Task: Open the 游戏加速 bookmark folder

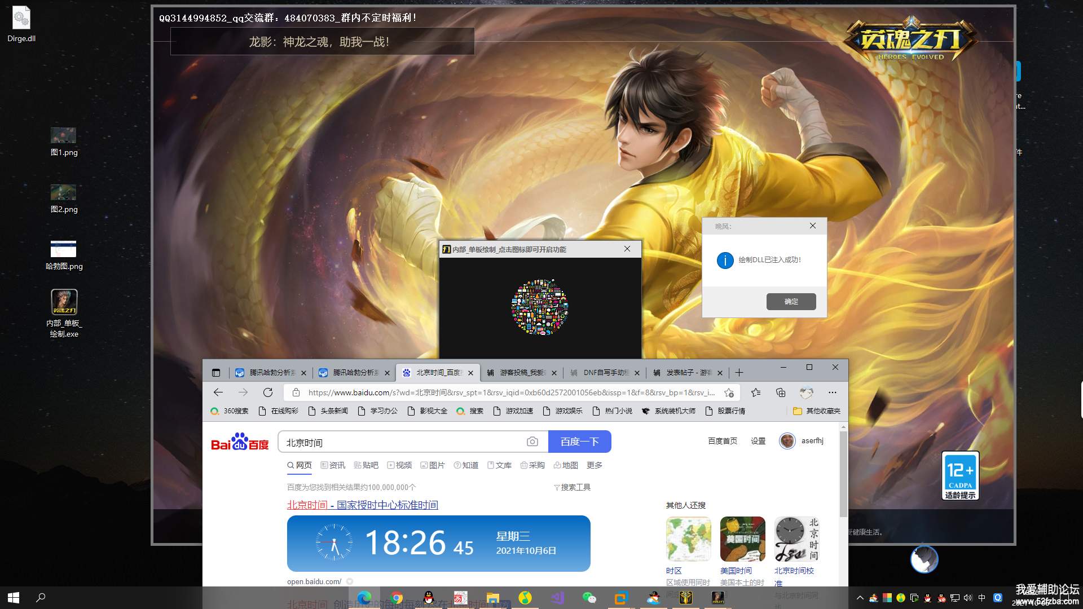Action: tap(513, 411)
